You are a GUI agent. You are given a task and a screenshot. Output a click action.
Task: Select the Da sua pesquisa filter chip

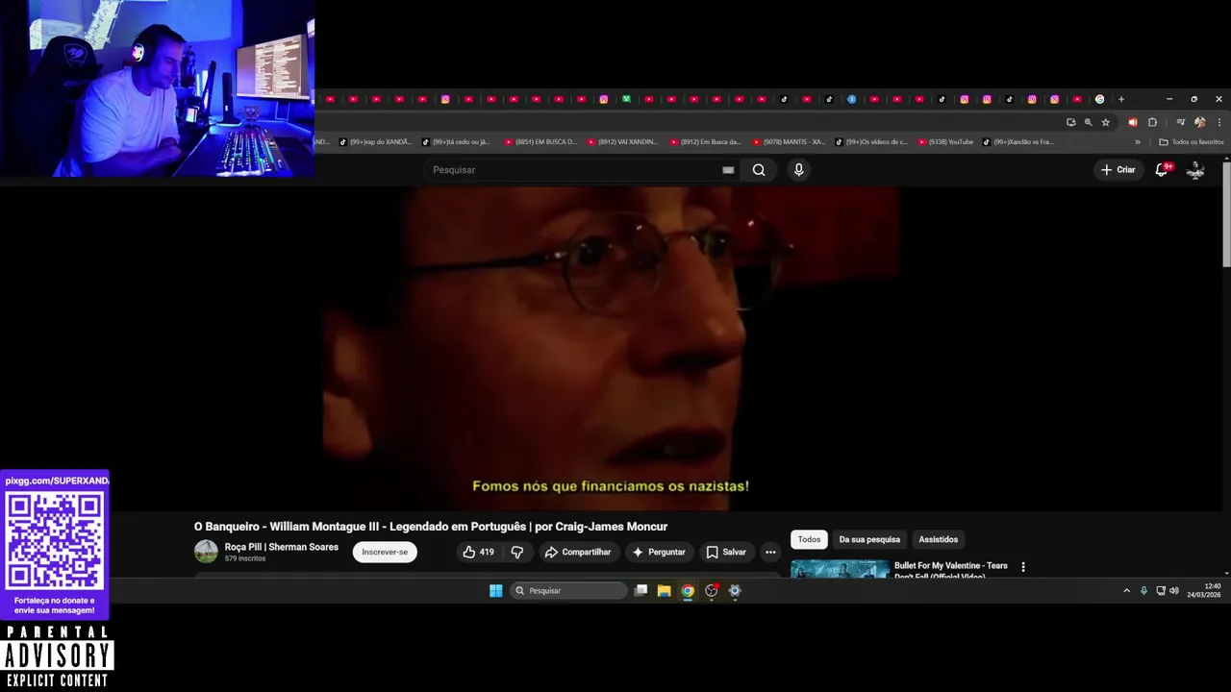pos(869,539)
